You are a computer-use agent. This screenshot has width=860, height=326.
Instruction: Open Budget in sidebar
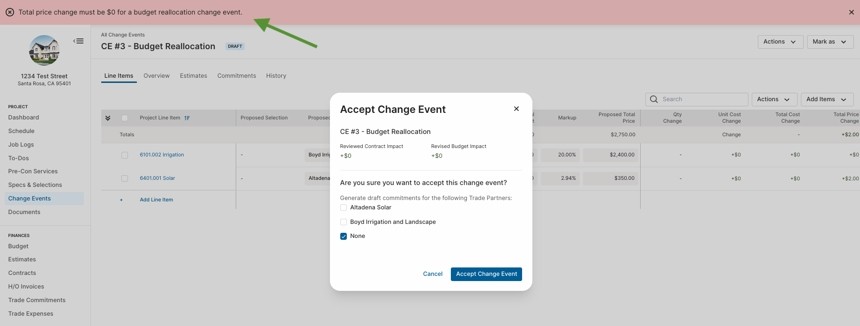pos(18,246)
